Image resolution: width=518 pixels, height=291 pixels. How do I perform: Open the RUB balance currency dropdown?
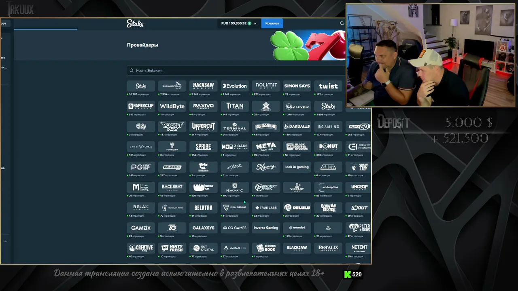(239, 23)
